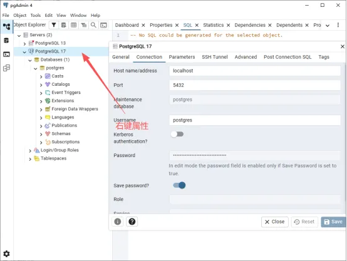Expand the PostgreSQL 13 server node
This screenshot has height=261, width=347.
24,44
